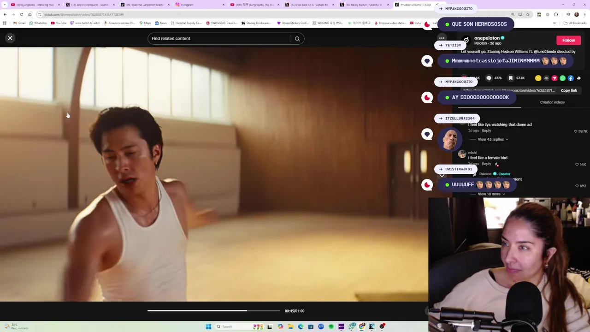Open the Maps bookmark
Viewport: 590px width, 332px height.
145,23
